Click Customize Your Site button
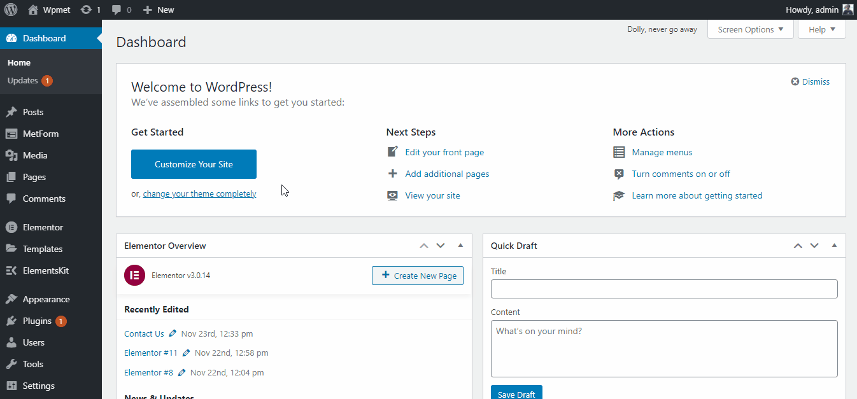 194,164
